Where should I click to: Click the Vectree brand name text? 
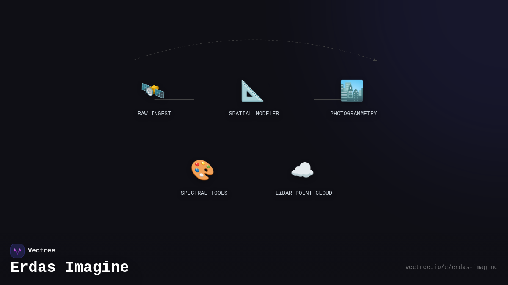[41, 251]
